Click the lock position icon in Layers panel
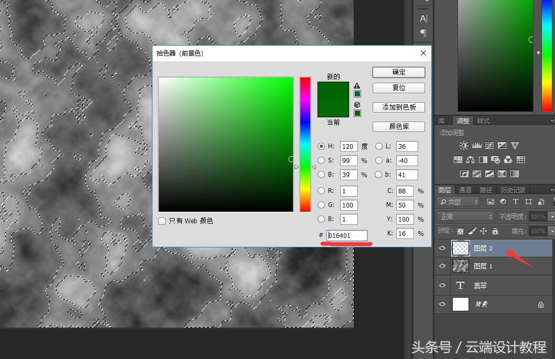 [x=483, y=231]
